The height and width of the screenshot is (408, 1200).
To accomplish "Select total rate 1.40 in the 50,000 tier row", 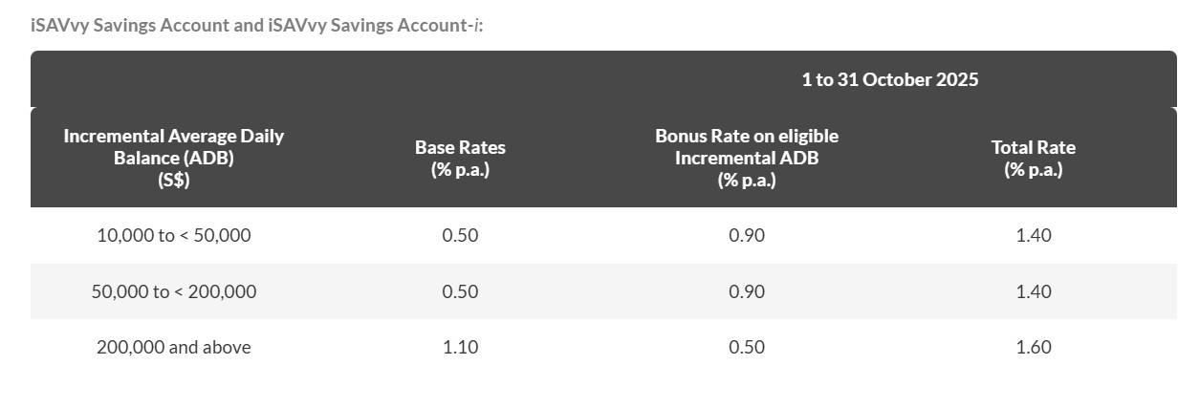I will (1033, 291).
